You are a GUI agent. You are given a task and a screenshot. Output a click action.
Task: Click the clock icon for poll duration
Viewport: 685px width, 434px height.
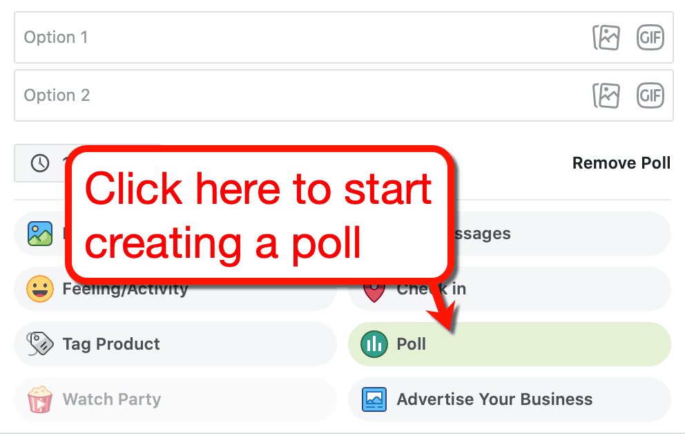tap(39, 163)
